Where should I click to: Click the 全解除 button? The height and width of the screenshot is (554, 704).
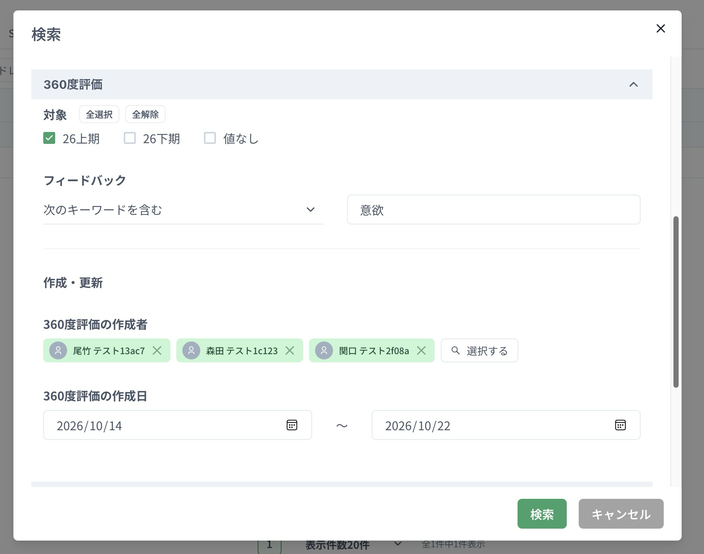click(x=145, y=114)
